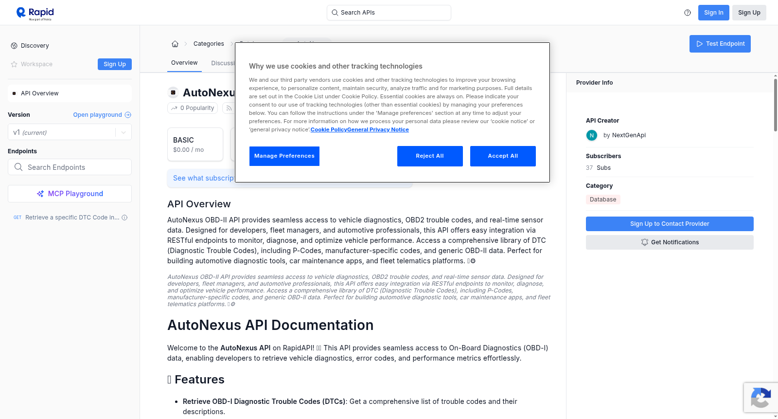Click the sidebar Sign Up button
The image size is (778, 419).
115,64
